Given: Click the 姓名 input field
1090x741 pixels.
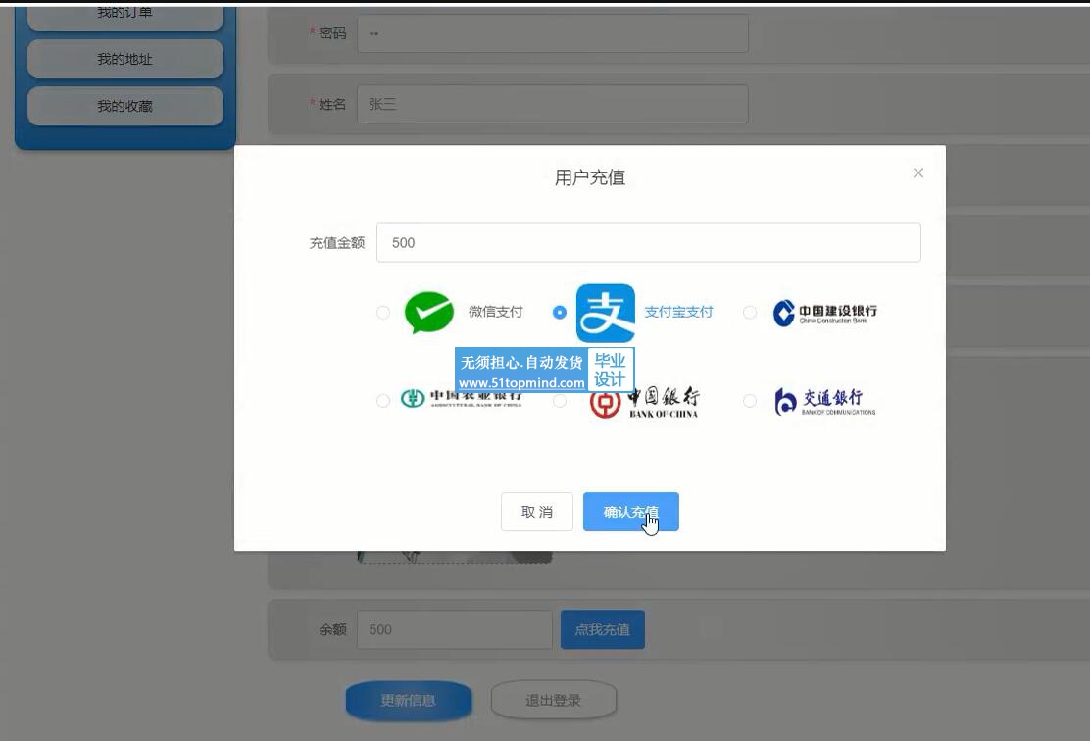Looking at the screenshot, I should (553, 104).
